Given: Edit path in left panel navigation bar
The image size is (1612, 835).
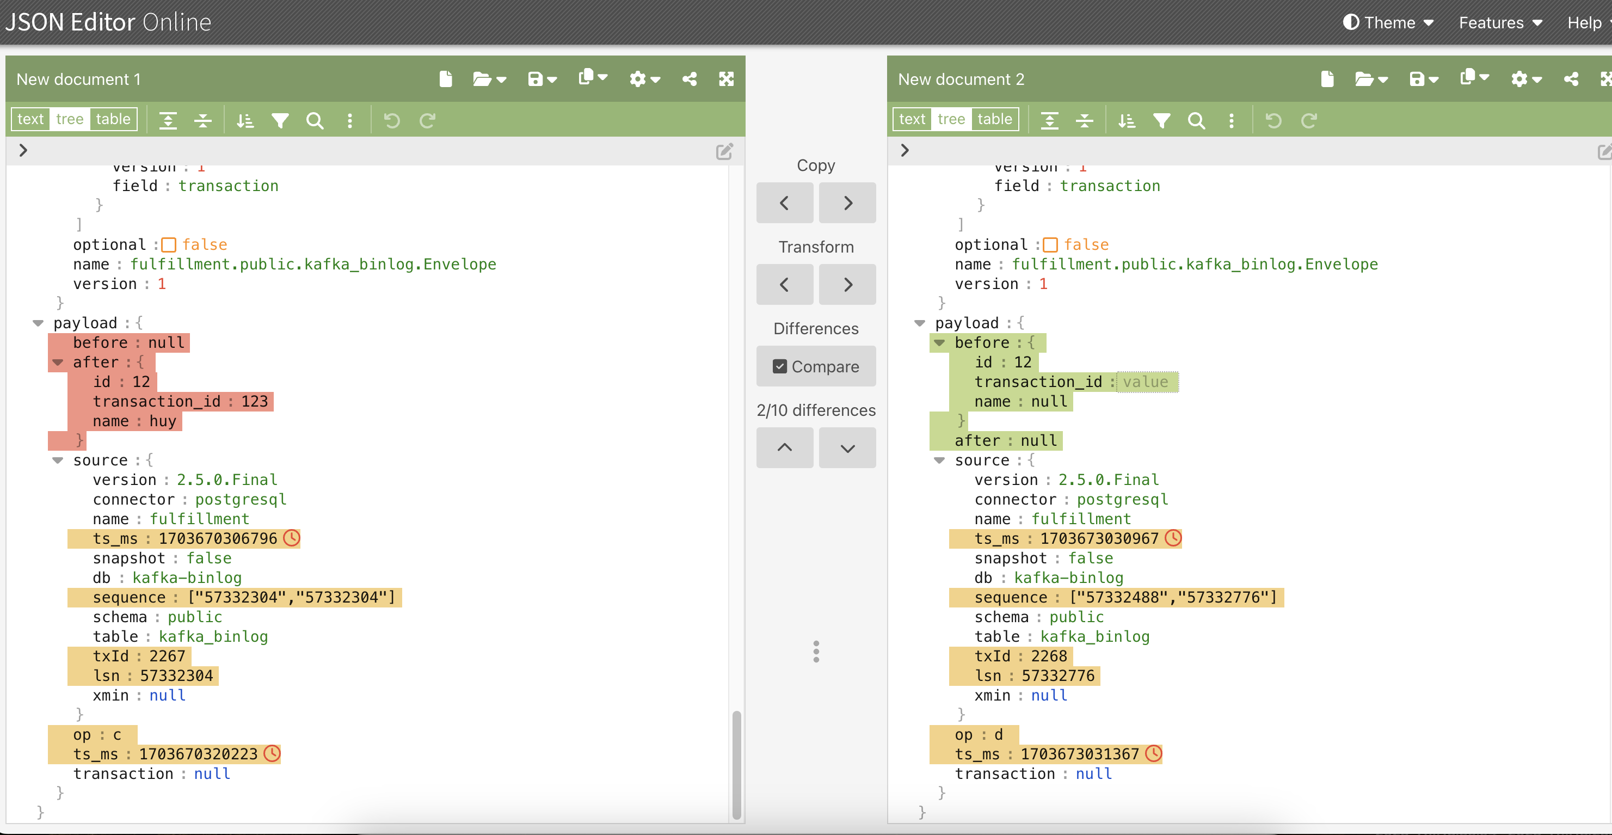Looking at the screenshot, I should [x=724, y=151].
